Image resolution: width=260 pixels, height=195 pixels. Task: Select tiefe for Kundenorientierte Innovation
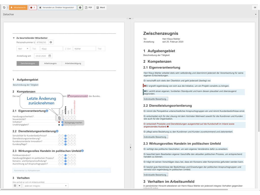click(69, 141)
